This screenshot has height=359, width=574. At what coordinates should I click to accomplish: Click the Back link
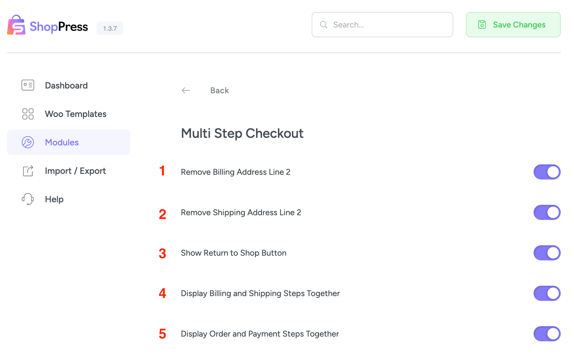tap(219, 90)
